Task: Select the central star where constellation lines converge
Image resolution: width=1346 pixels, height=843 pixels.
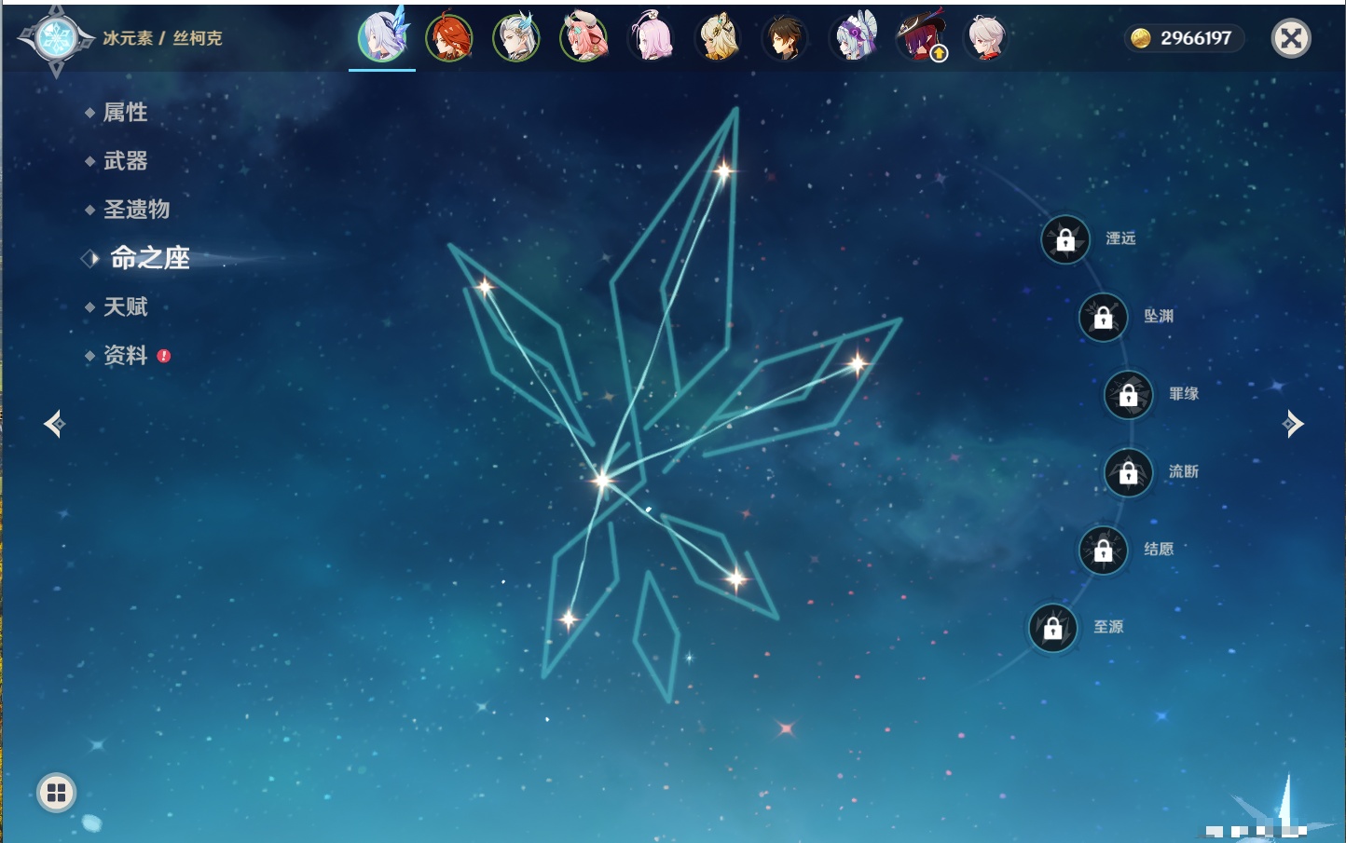Action: point(602,481)
